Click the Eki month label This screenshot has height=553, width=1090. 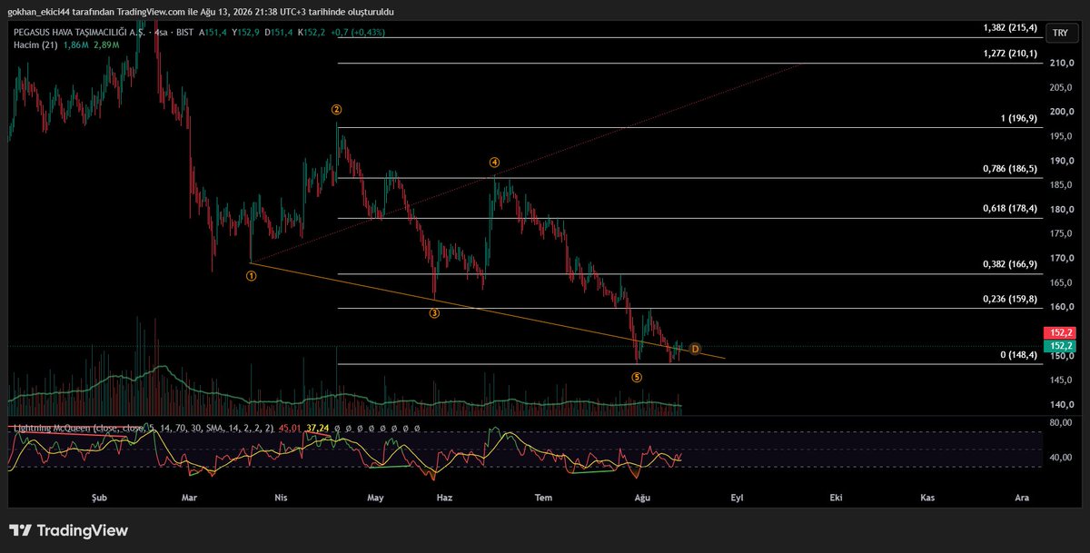(x=834, y=498)
